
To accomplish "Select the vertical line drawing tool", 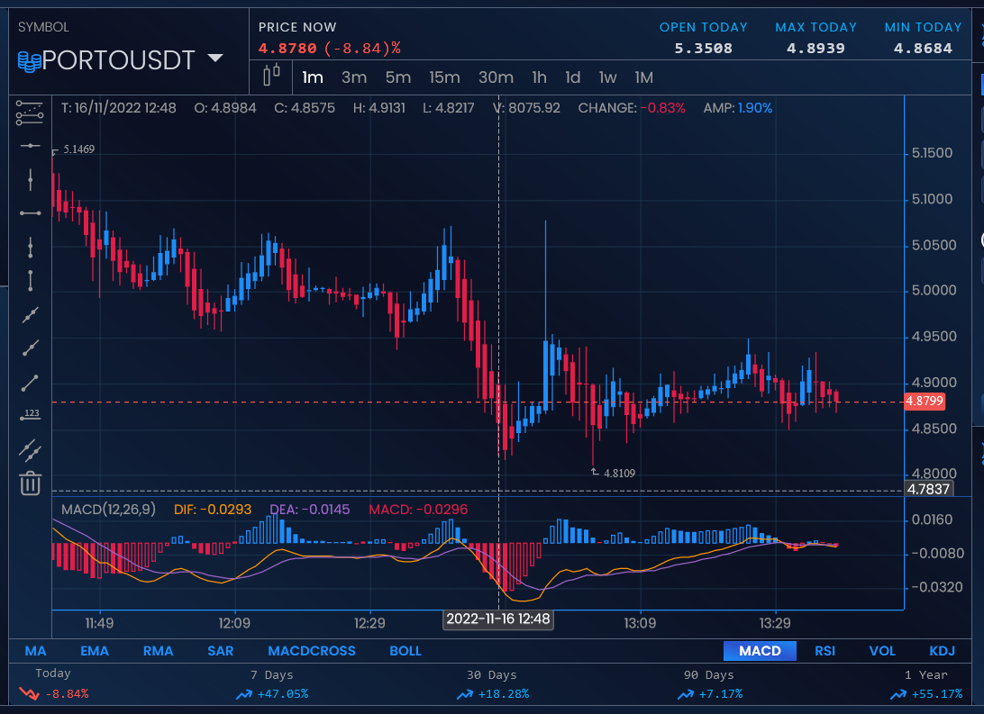I will click(x=30, y=179).
